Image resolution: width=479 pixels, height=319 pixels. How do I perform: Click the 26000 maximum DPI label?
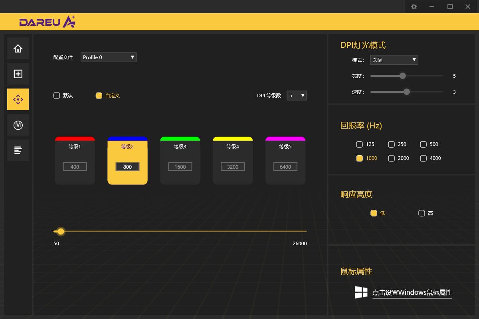(x=300, y=243)
